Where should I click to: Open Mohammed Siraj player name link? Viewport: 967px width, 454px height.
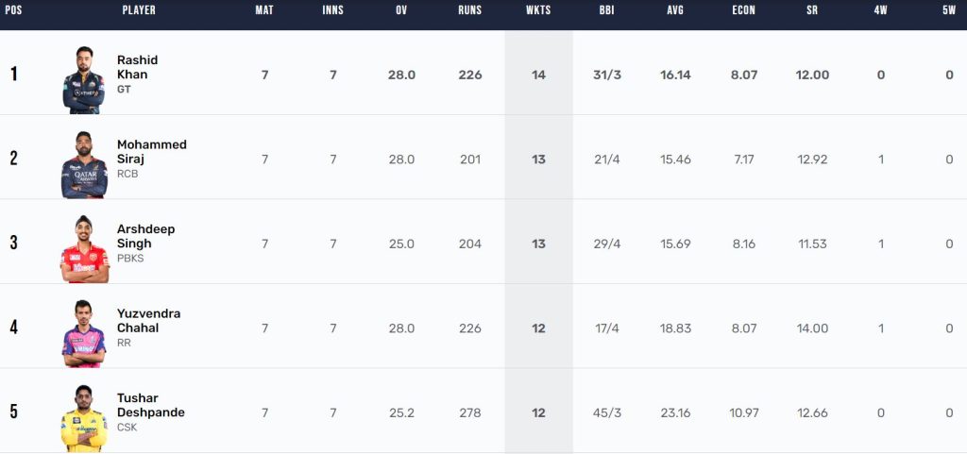(x=152, y=152)
